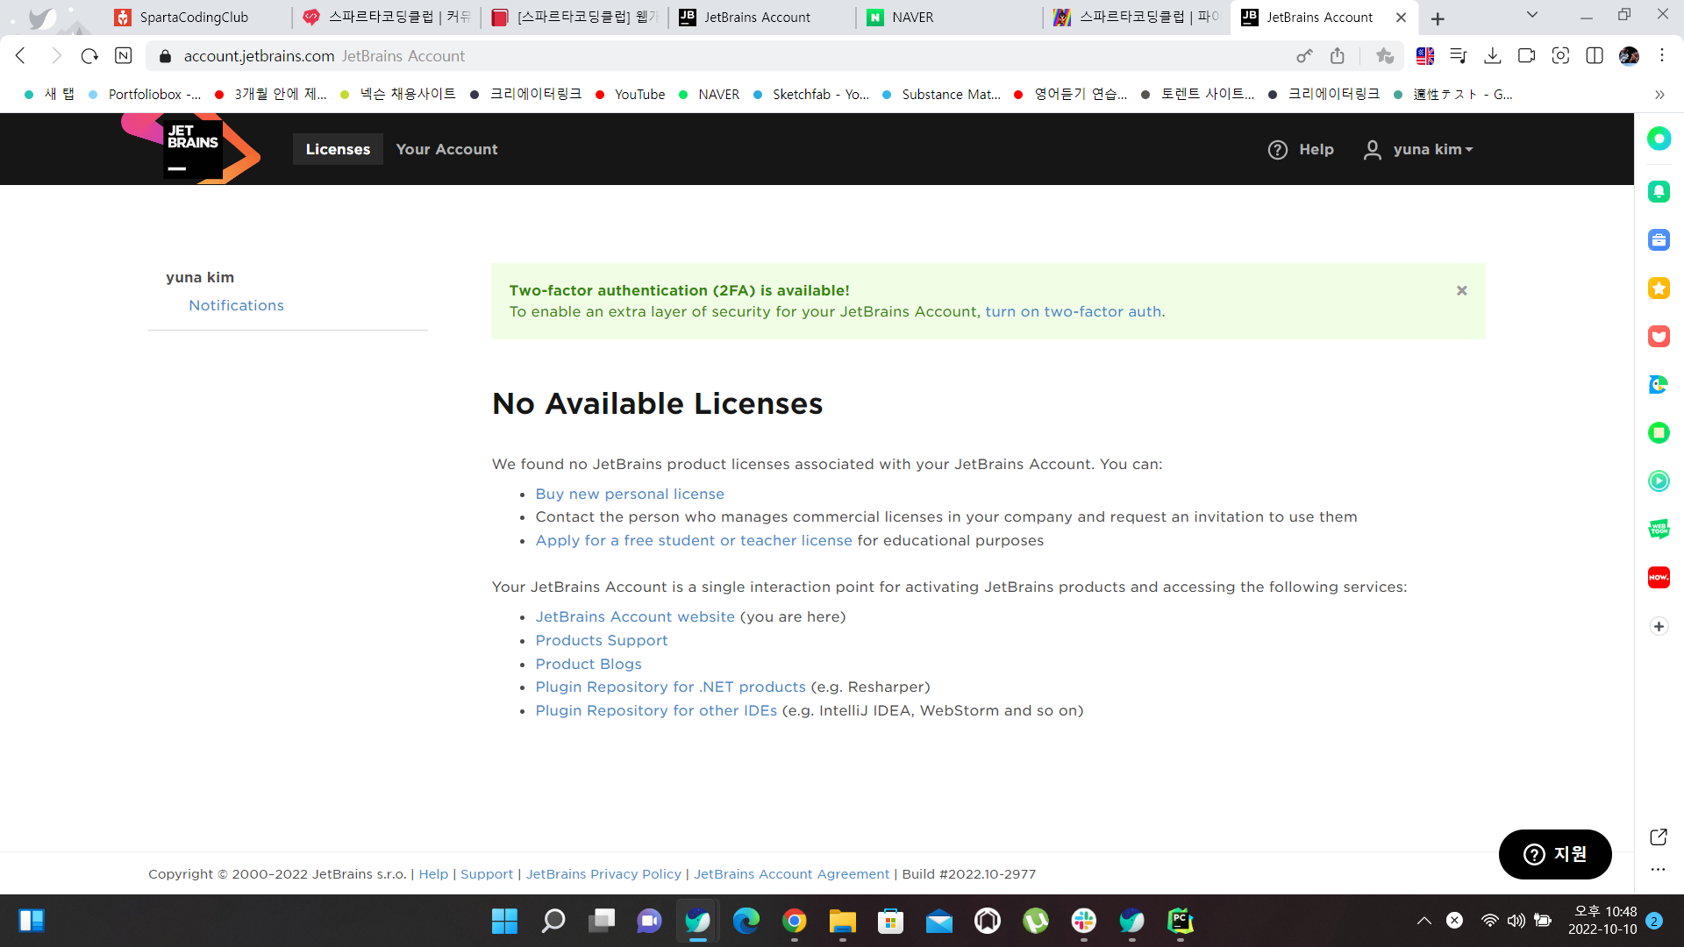Image resolution: width=1684 pixels, height=947 pixels.
Task: Open the Help circle question-mark icon
Action: pos(1278,150)
